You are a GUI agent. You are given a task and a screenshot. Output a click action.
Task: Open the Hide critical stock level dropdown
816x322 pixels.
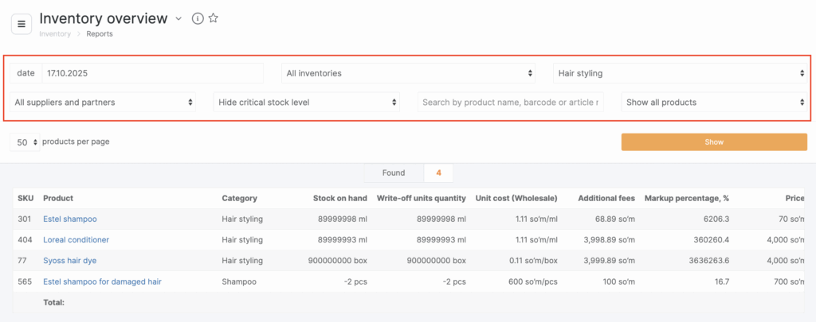308,103
